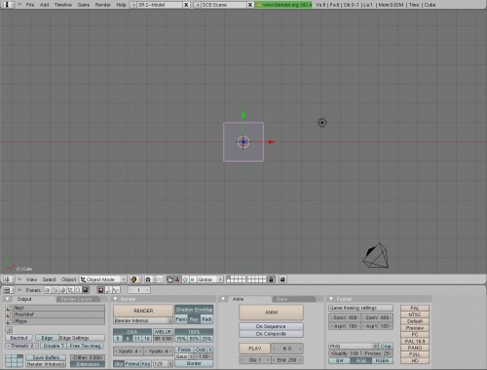487x370 pixels.
Task: Select the Editing context icon
Action: 78,290
